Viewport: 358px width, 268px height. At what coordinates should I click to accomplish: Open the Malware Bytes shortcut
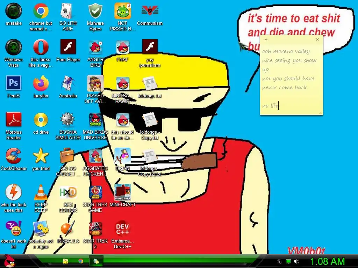click(95, 11)
